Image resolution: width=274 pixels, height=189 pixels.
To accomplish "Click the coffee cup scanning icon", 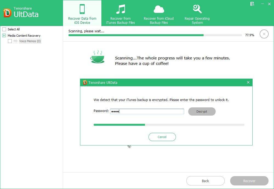I will click(x=97, y=57).
